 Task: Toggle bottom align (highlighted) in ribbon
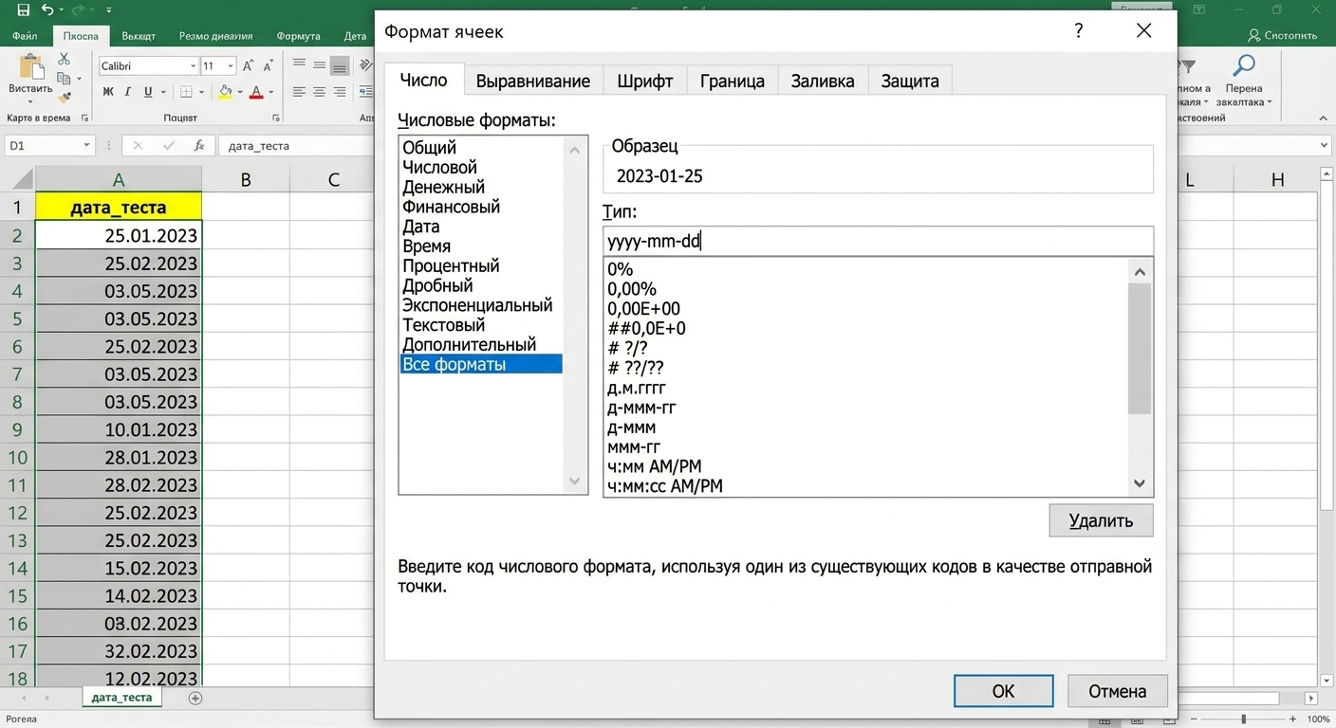coord(339,65)
